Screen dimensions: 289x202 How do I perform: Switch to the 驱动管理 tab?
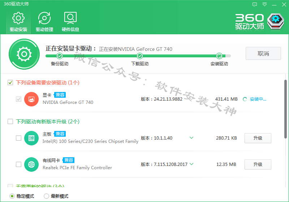click(44, 22)
